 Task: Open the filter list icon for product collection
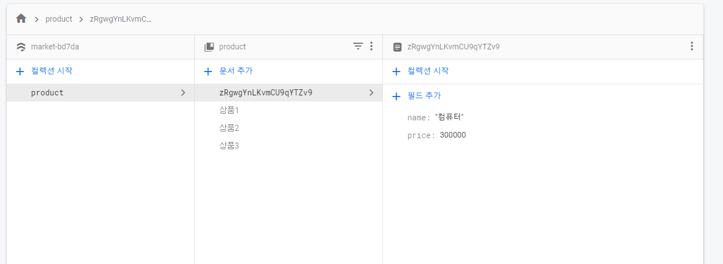[x=358, y=47]
